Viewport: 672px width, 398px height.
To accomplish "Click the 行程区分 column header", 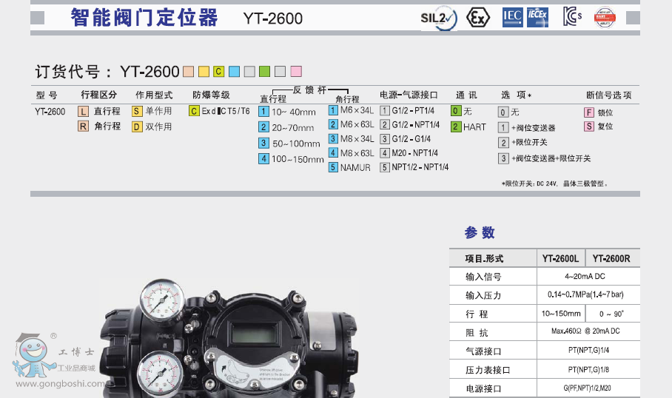I will pos(99,95).
